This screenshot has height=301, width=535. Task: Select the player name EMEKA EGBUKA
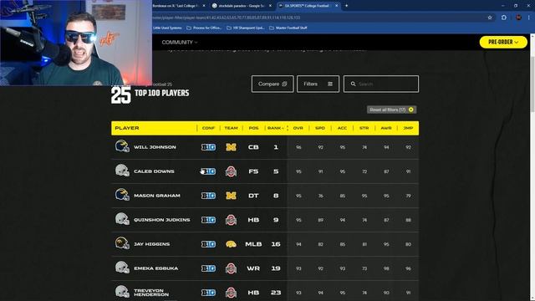tap(156, 268)
